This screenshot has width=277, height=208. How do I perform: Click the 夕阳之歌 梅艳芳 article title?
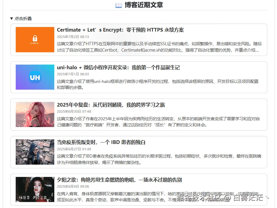pos(119,180)
